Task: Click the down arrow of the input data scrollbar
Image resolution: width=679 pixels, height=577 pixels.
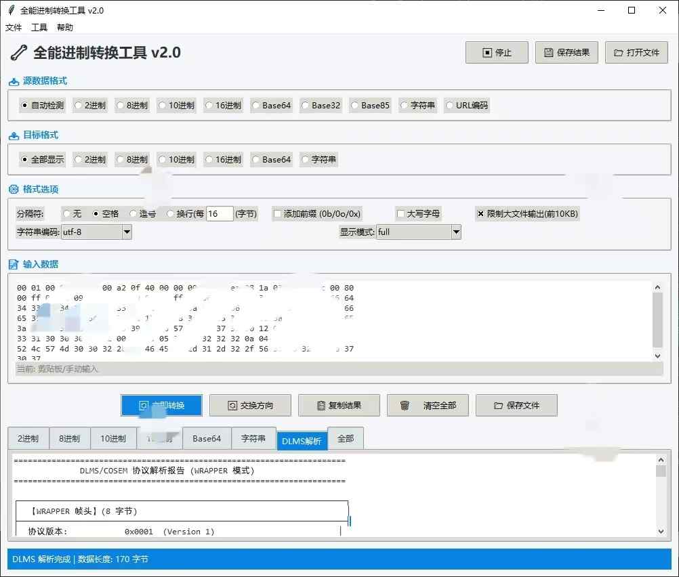Action: pyautogui.click(x=657, y=356)
